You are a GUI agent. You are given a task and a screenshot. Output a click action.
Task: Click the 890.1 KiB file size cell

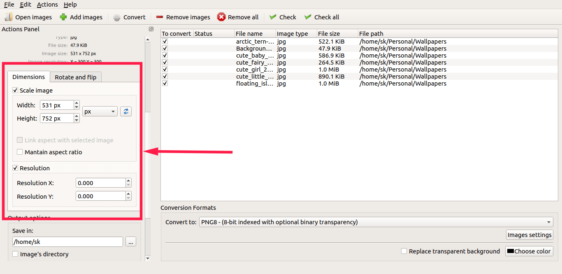pyautogui.click(x=332, y=77)
